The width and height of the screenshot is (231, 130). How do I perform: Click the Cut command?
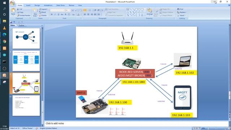click(x=19, y=9)
